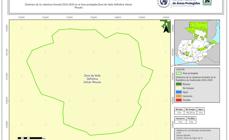Click the No bosque pale yellow swatch
The image size is (229, 140).
179,88
